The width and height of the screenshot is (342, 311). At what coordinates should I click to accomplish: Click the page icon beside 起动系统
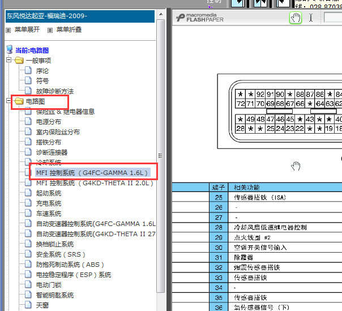pos(28,193)
